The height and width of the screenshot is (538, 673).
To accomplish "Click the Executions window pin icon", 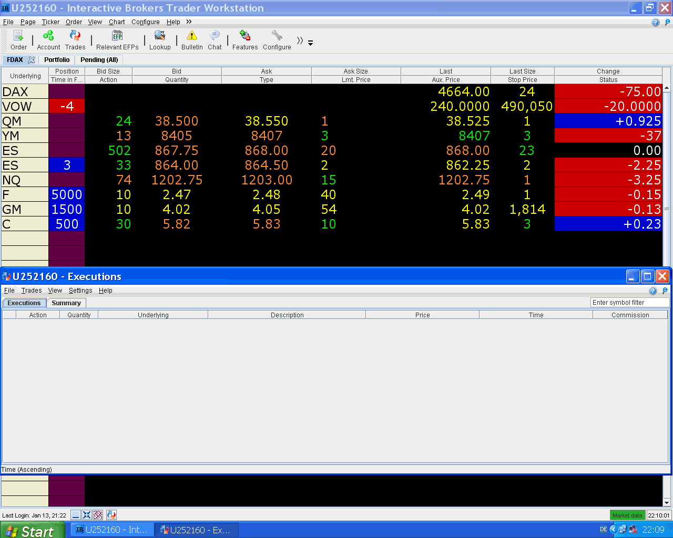I will [665, 291].
